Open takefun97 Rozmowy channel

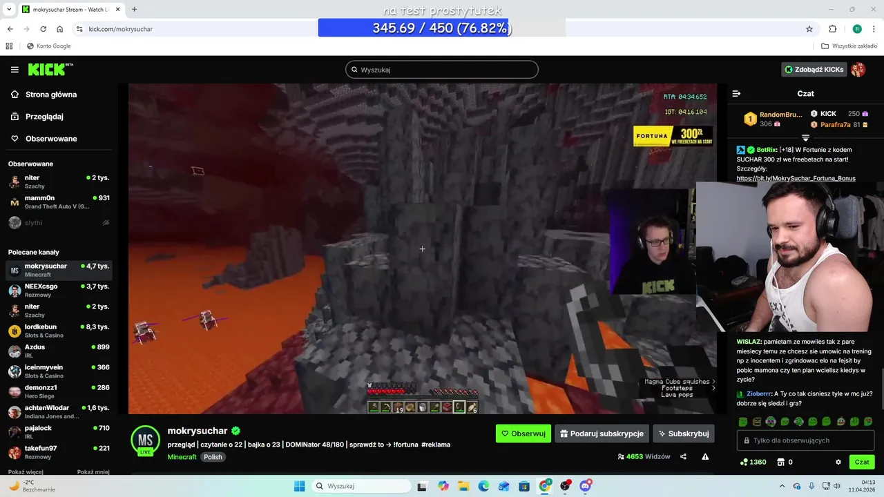pyautogui.click(x=59, y=453)
